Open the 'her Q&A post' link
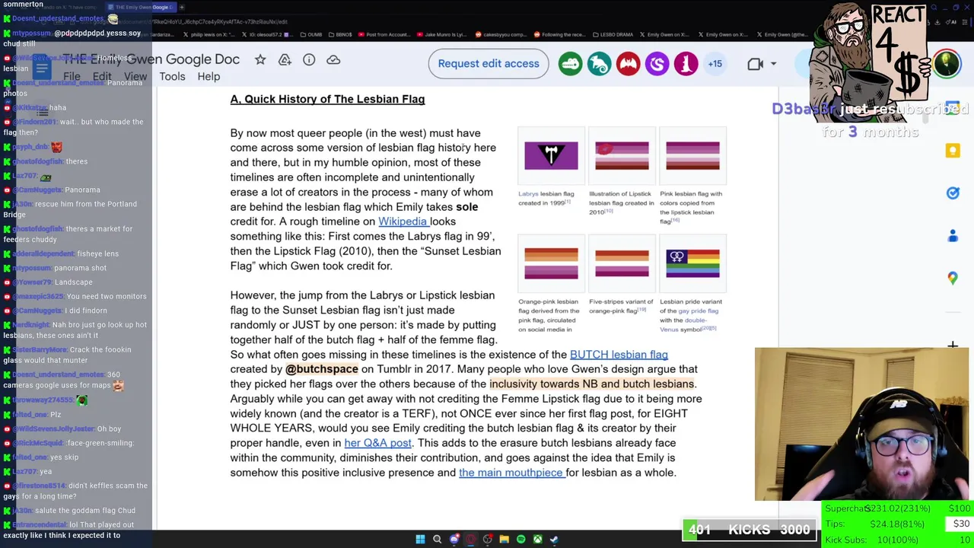Viewport: 974px width, 548px height. [377, 443]
